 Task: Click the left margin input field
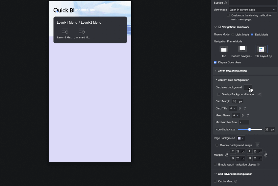[255, 151]
